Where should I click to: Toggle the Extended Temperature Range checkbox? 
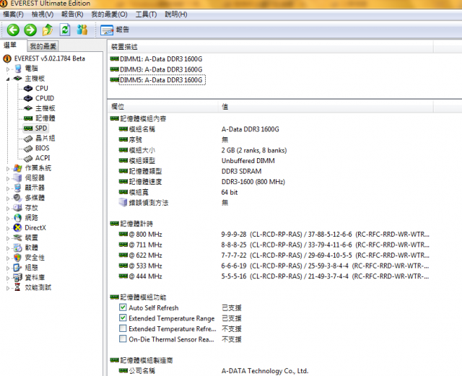click(123, 318)
